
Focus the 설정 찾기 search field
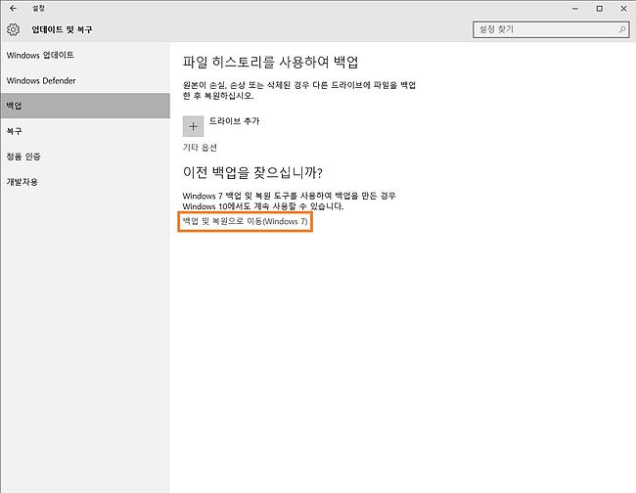(x=551, y=29)
